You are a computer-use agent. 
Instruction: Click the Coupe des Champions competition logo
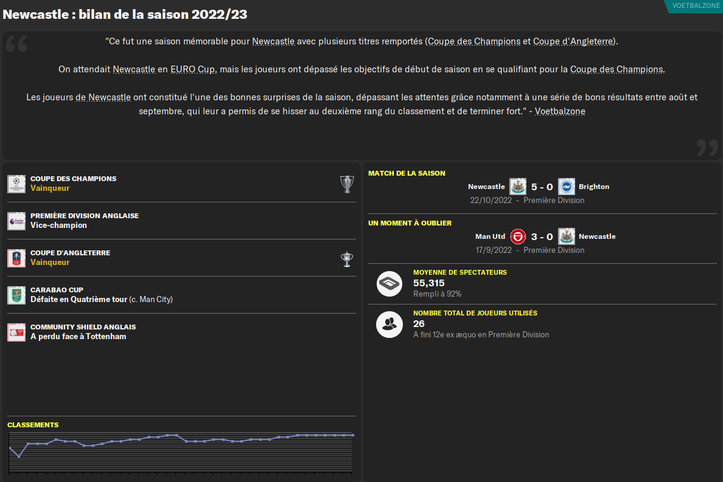(16, 184)
